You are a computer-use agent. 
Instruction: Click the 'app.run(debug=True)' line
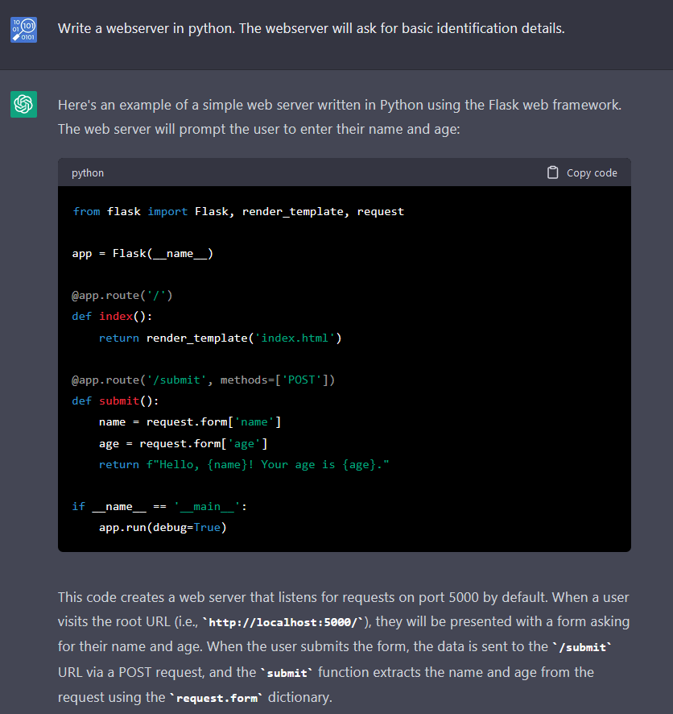[163, 527]
